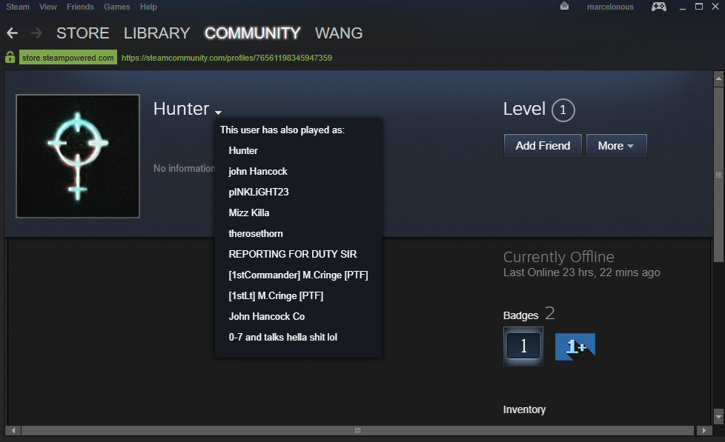Open the Inventory link
725x442 pixels.
(524, 409)
